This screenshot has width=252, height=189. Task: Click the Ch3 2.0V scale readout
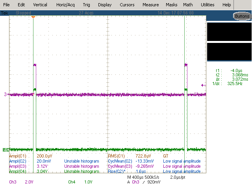click(21, 182)
